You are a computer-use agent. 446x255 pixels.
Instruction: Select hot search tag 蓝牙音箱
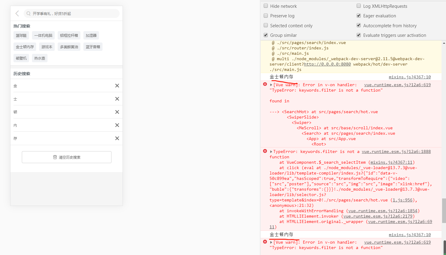click(93, 47)
